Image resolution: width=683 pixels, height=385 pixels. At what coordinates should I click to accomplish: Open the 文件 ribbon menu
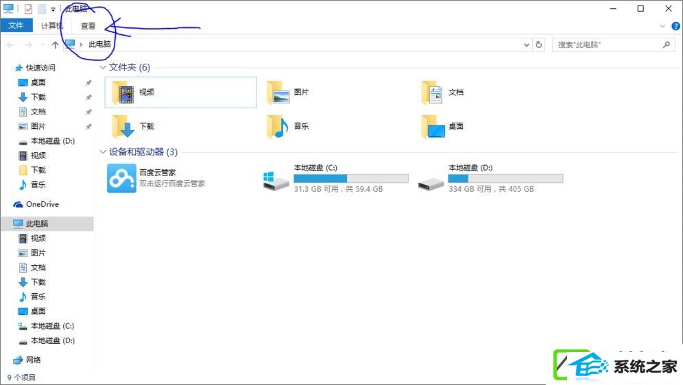(16, 25)
